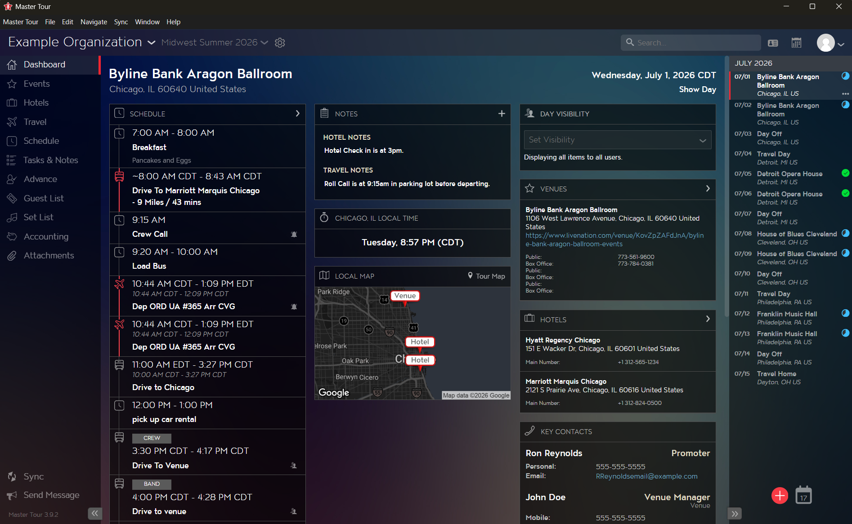
Task: Add a note with the plus icon
Action: point(502,114)
